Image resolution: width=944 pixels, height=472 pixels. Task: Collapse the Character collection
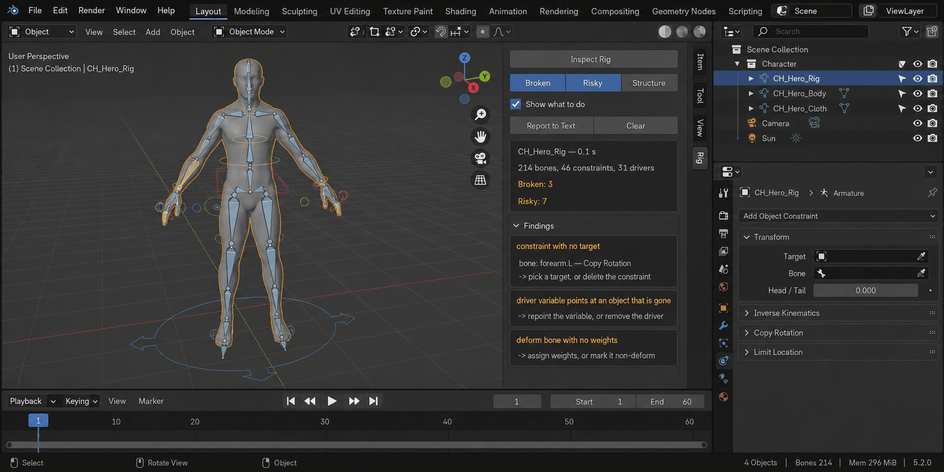pos(737,64)
